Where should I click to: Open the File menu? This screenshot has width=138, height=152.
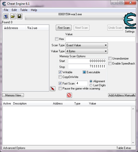[6, 10]
